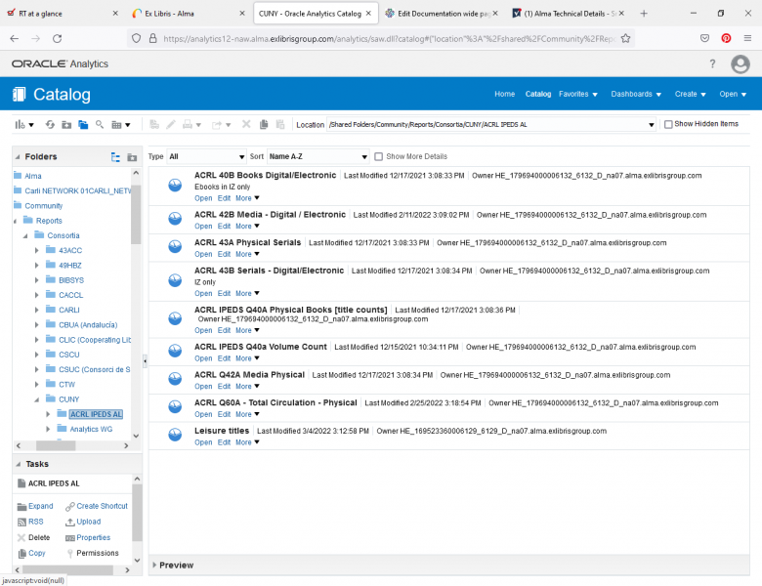Click the RSS task

[x=30, y=522]
